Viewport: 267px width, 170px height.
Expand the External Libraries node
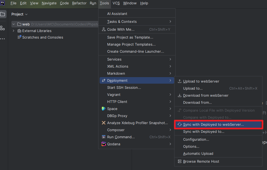pos(14,31)
